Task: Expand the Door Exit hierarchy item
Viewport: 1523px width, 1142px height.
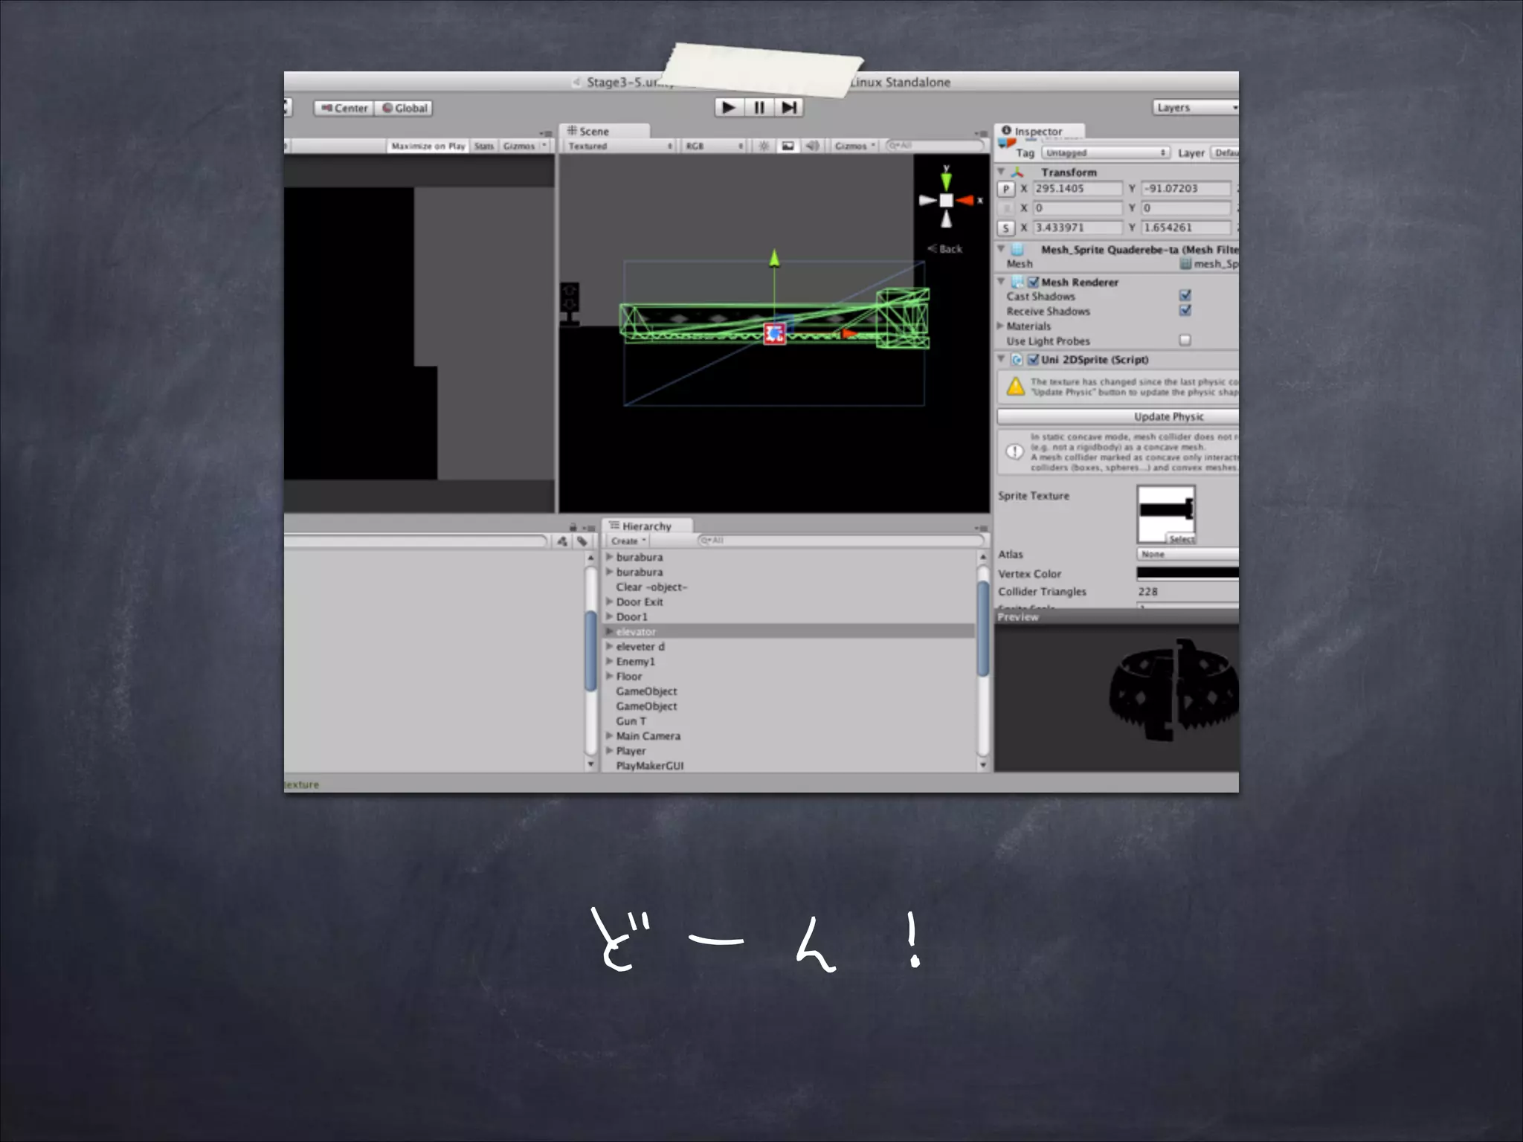Action: point(610,601)
